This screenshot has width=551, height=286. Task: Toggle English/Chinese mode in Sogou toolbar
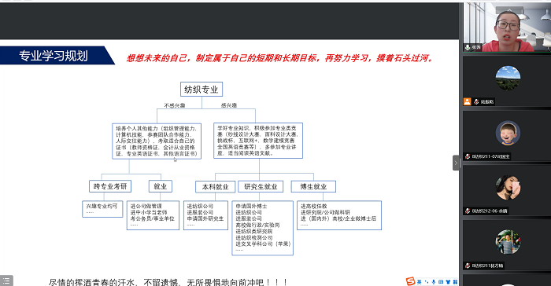(419, 282)
